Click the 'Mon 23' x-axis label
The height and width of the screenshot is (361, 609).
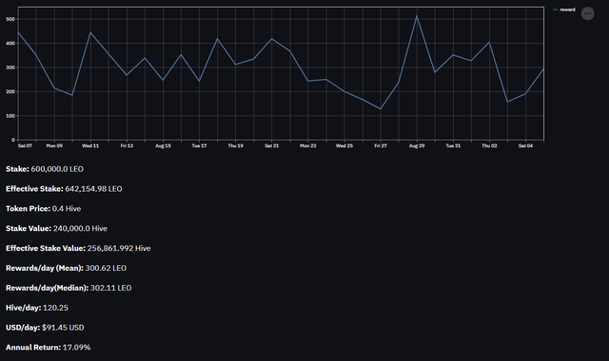(x=308, y=145)
